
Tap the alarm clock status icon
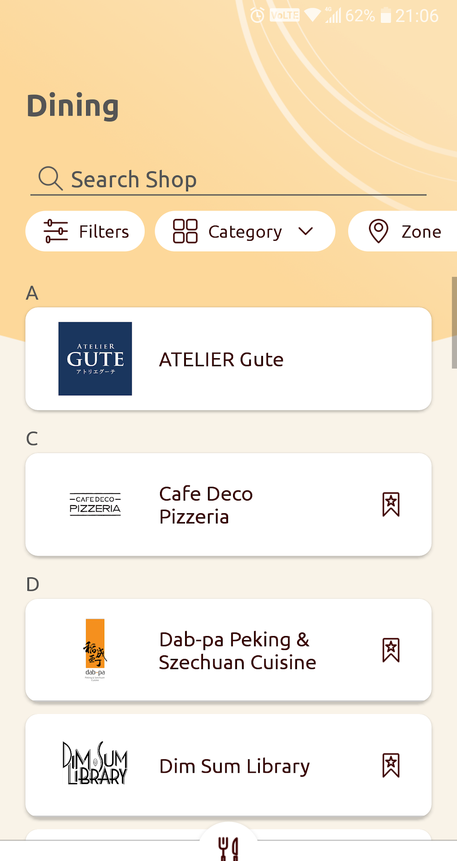[257, 16]
